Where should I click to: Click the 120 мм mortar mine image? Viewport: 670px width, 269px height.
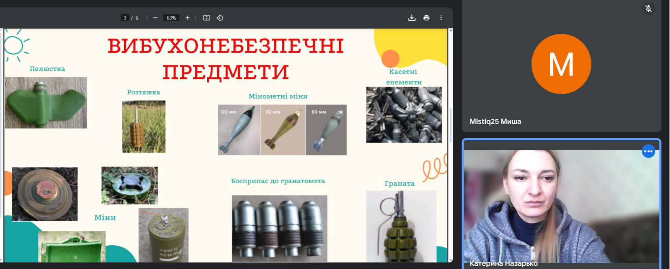pyautogui.click(x=239, y=130)
